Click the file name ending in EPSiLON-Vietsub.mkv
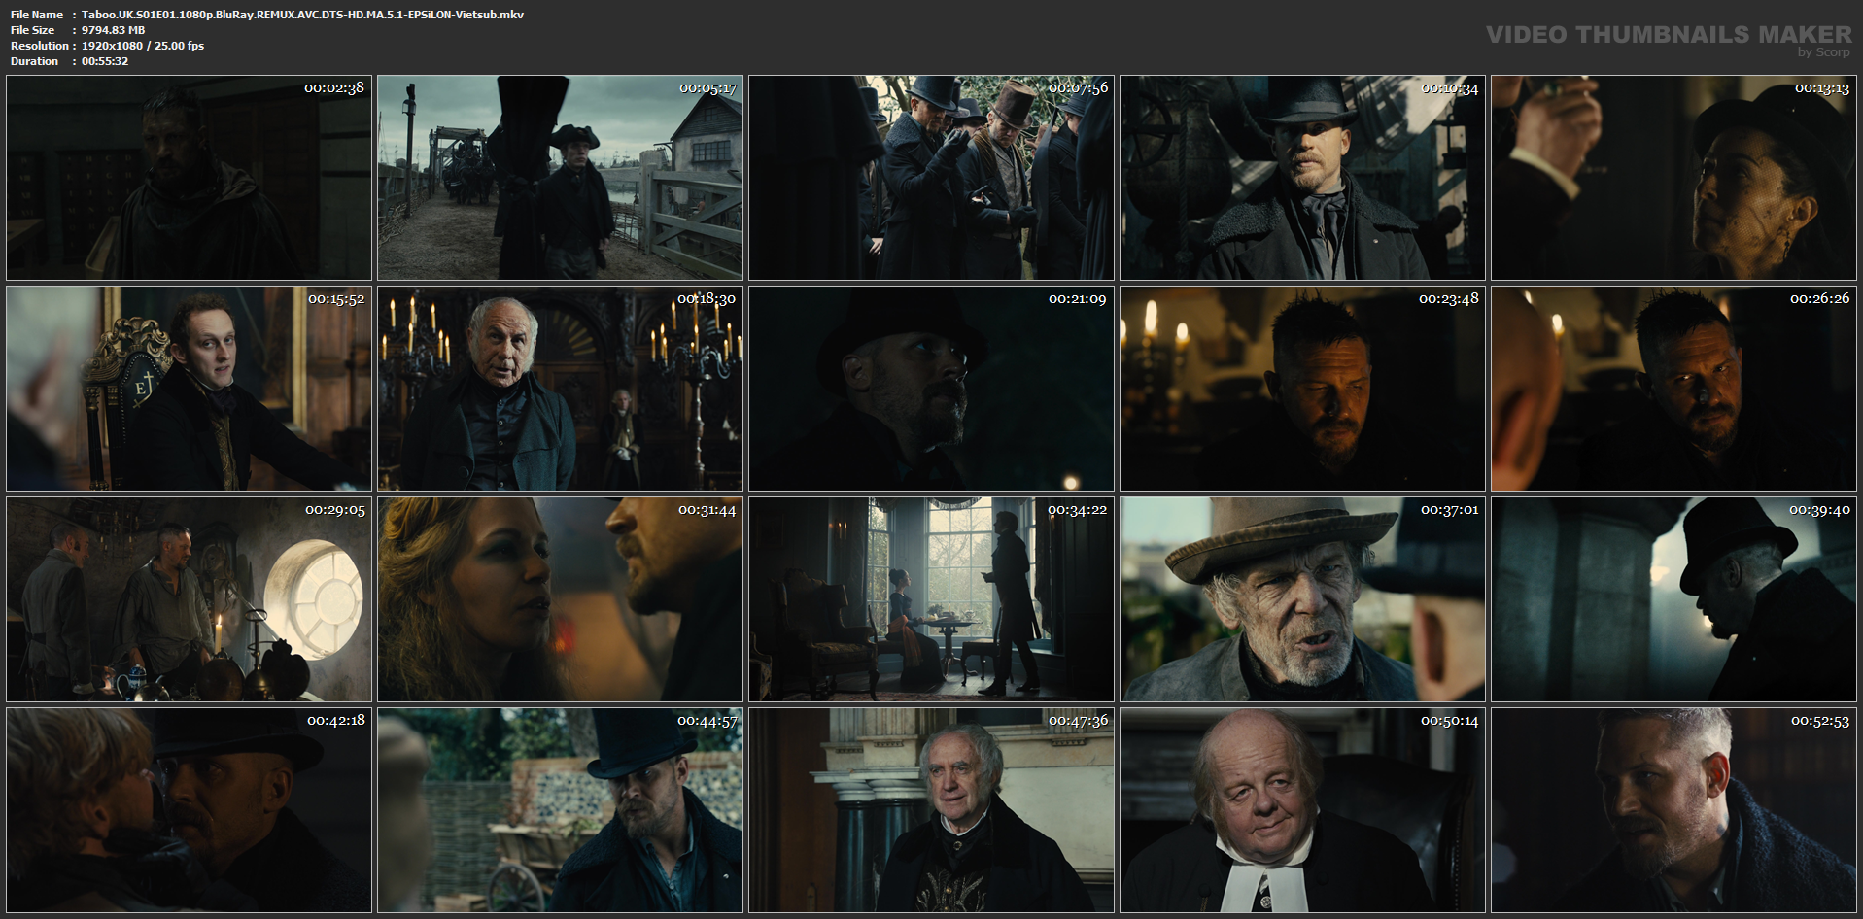This screenshot has width=1863, height=919. (x=302, y=15)
